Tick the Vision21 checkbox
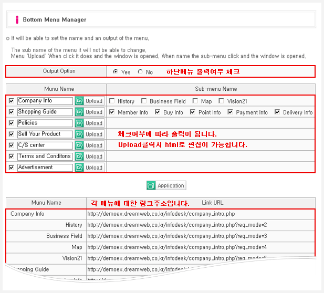The height and width of the screenshot is (293, 324). click(221, 101)
